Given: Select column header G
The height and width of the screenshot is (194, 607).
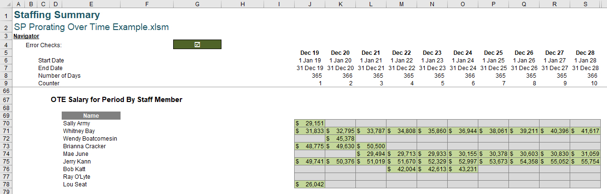Looking at the screenshot, I should (x=197, y=4).
